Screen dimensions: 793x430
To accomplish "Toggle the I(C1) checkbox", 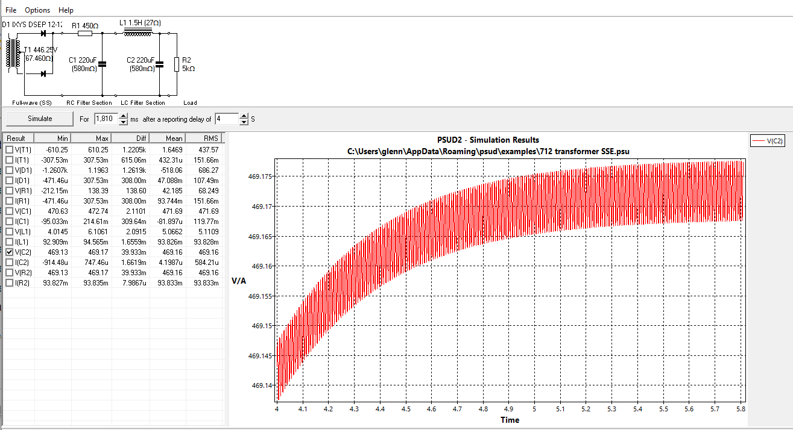I will coord(9,221).
